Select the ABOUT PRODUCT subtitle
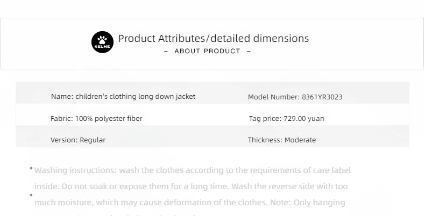This screenshot has width=425, height=216. coord(207,51)
